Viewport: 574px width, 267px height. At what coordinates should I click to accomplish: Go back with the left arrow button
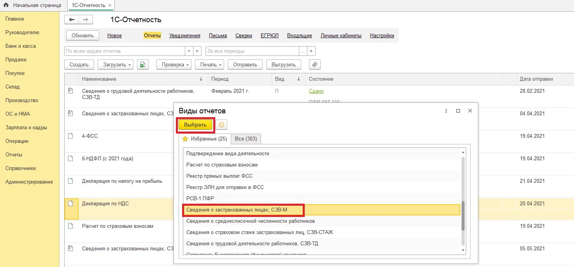(72, 19)
